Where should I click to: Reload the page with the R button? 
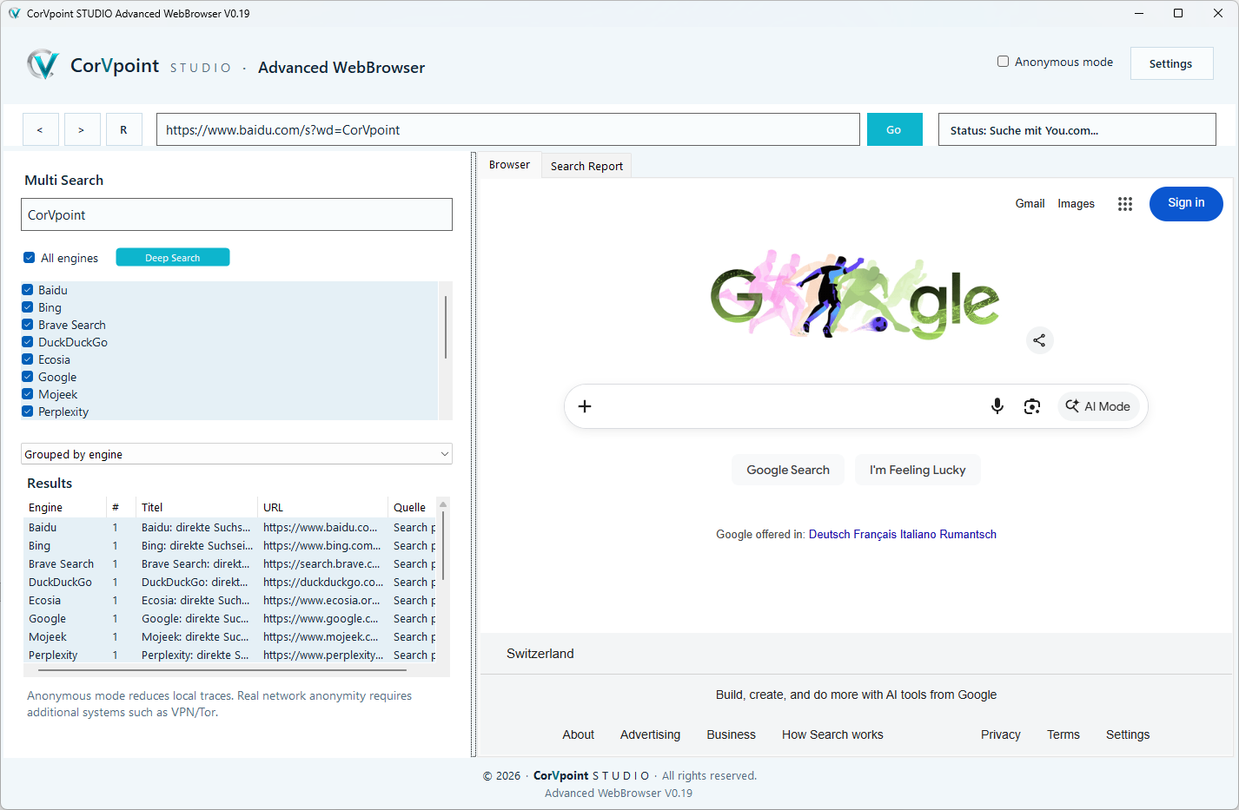[x=123, y=129]
